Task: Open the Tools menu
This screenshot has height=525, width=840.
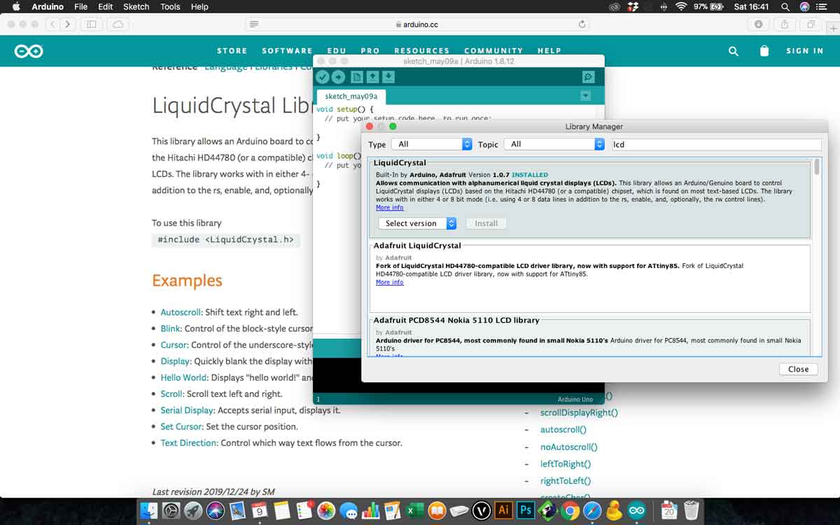Action: [x=170, y=6]
